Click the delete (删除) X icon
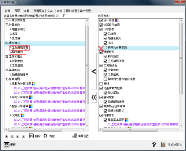Viewport: 186px width, 151px height. (x=31, y=136)
